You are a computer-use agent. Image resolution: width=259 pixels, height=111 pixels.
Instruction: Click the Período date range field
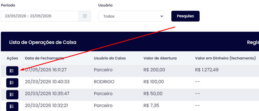[40, 16]
